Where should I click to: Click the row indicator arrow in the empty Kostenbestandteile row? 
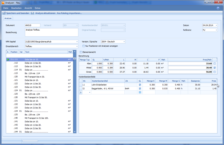(81, 92)
